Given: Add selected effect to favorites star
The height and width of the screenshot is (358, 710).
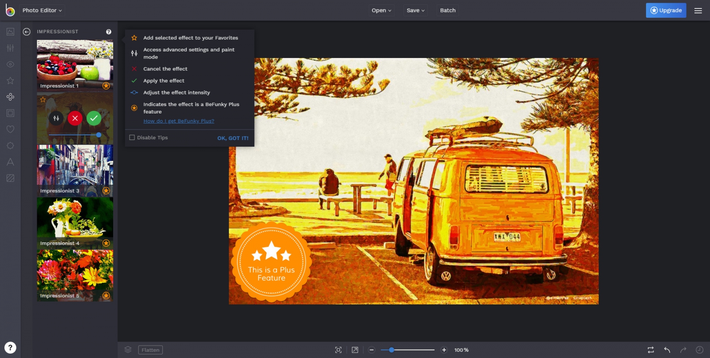Looking at the screenshot, I should [x=43, y=100].
